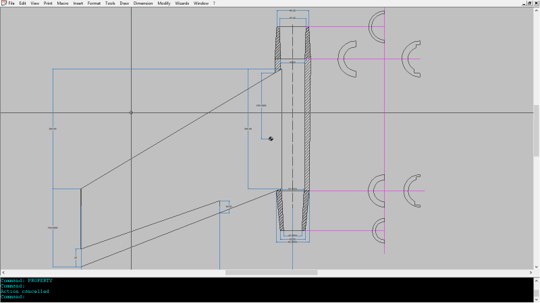Open the Print menu
540x303 pixels.
click(x=48, y=3)
